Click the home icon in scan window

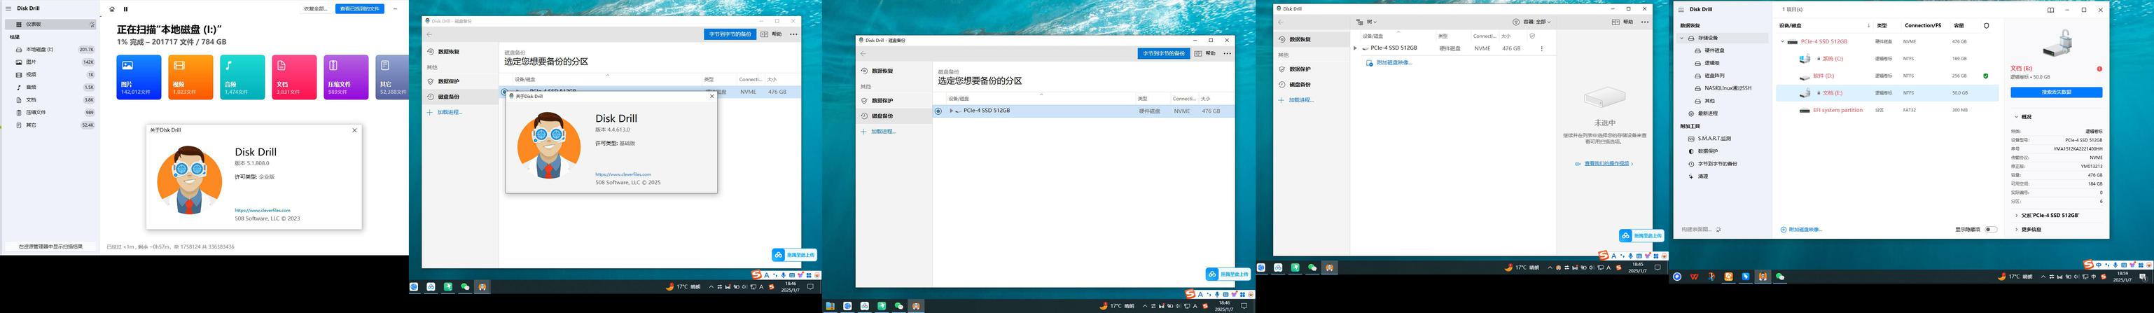coord(113,9)
